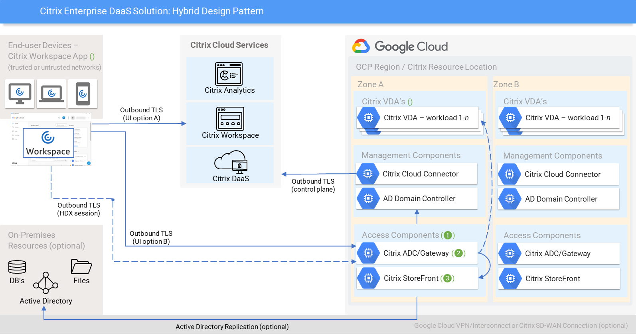Click the "Zone A" label
Viewport: 636px width, 335px height.
(x=370, y=84)
